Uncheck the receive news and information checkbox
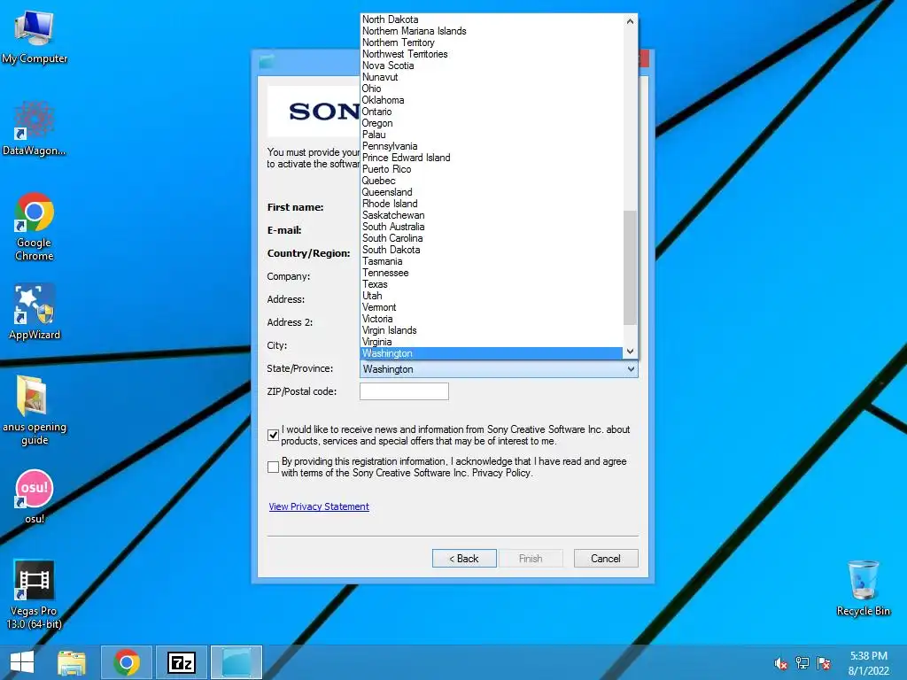Viewport: 907px width, 680px height. click(x=274, y=435)
